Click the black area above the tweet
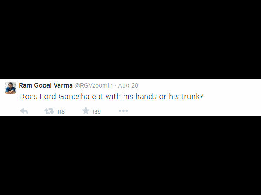The image size is (261, 195). (x=130, y=39)
